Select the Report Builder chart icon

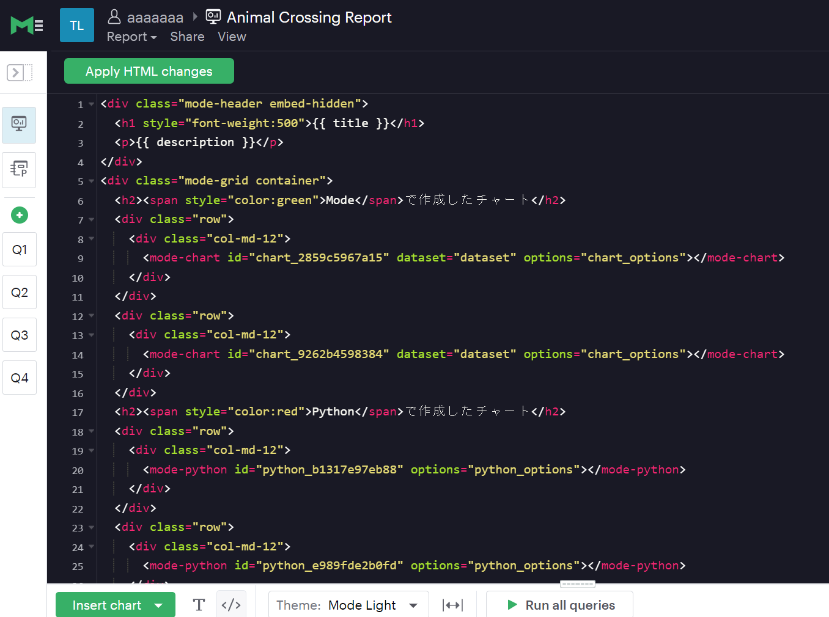[x=19, y=125]
